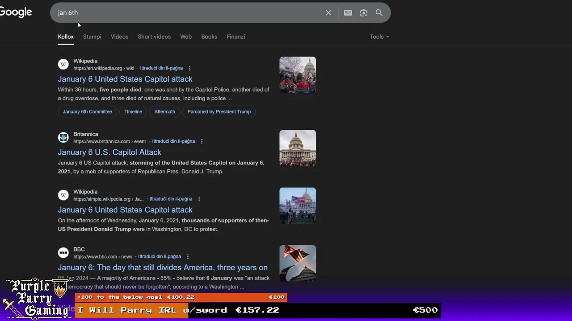Viewport: 572px width, 321px height.
Task: Click the britannica.com › event URL text
Action: (x=109, y=141)
